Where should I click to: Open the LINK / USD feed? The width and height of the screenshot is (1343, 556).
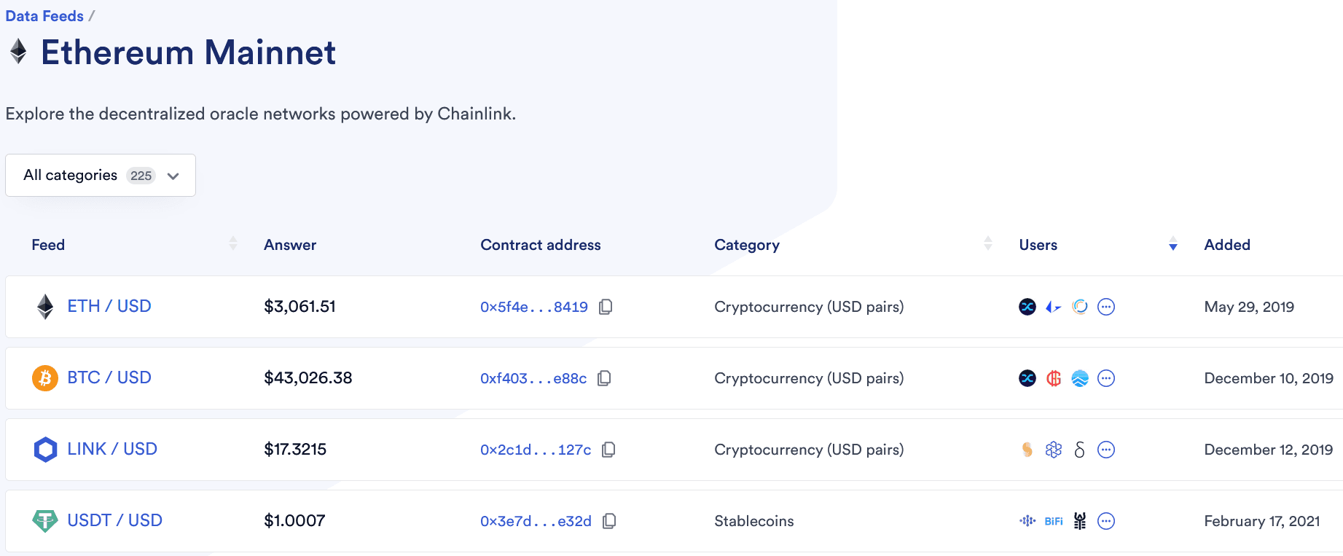pyautogui.click(x=112, y=449)
